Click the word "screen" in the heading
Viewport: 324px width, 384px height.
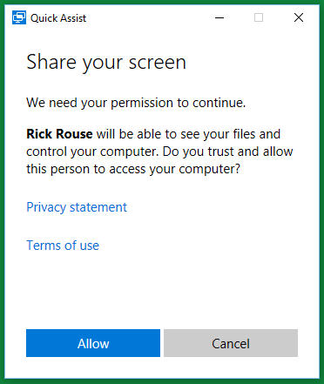click(x=158, y=63)
